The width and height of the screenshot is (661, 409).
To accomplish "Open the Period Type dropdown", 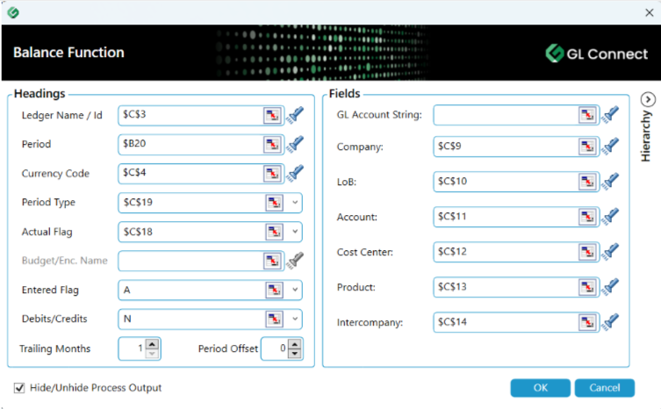I will pyautogui.click(x=295, y=203).
